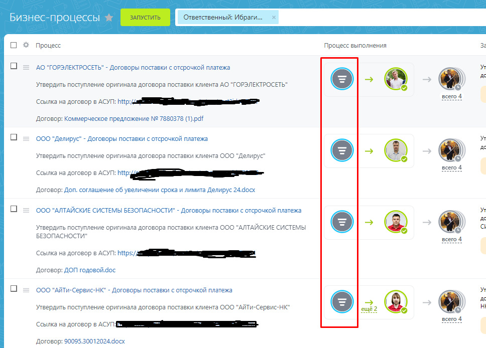Screen dimensions: 486x348
Task: Expand "всего 4" in АЛТАЙСКИЕ СИСТЕМЫ row
Action: pos(451,239)
